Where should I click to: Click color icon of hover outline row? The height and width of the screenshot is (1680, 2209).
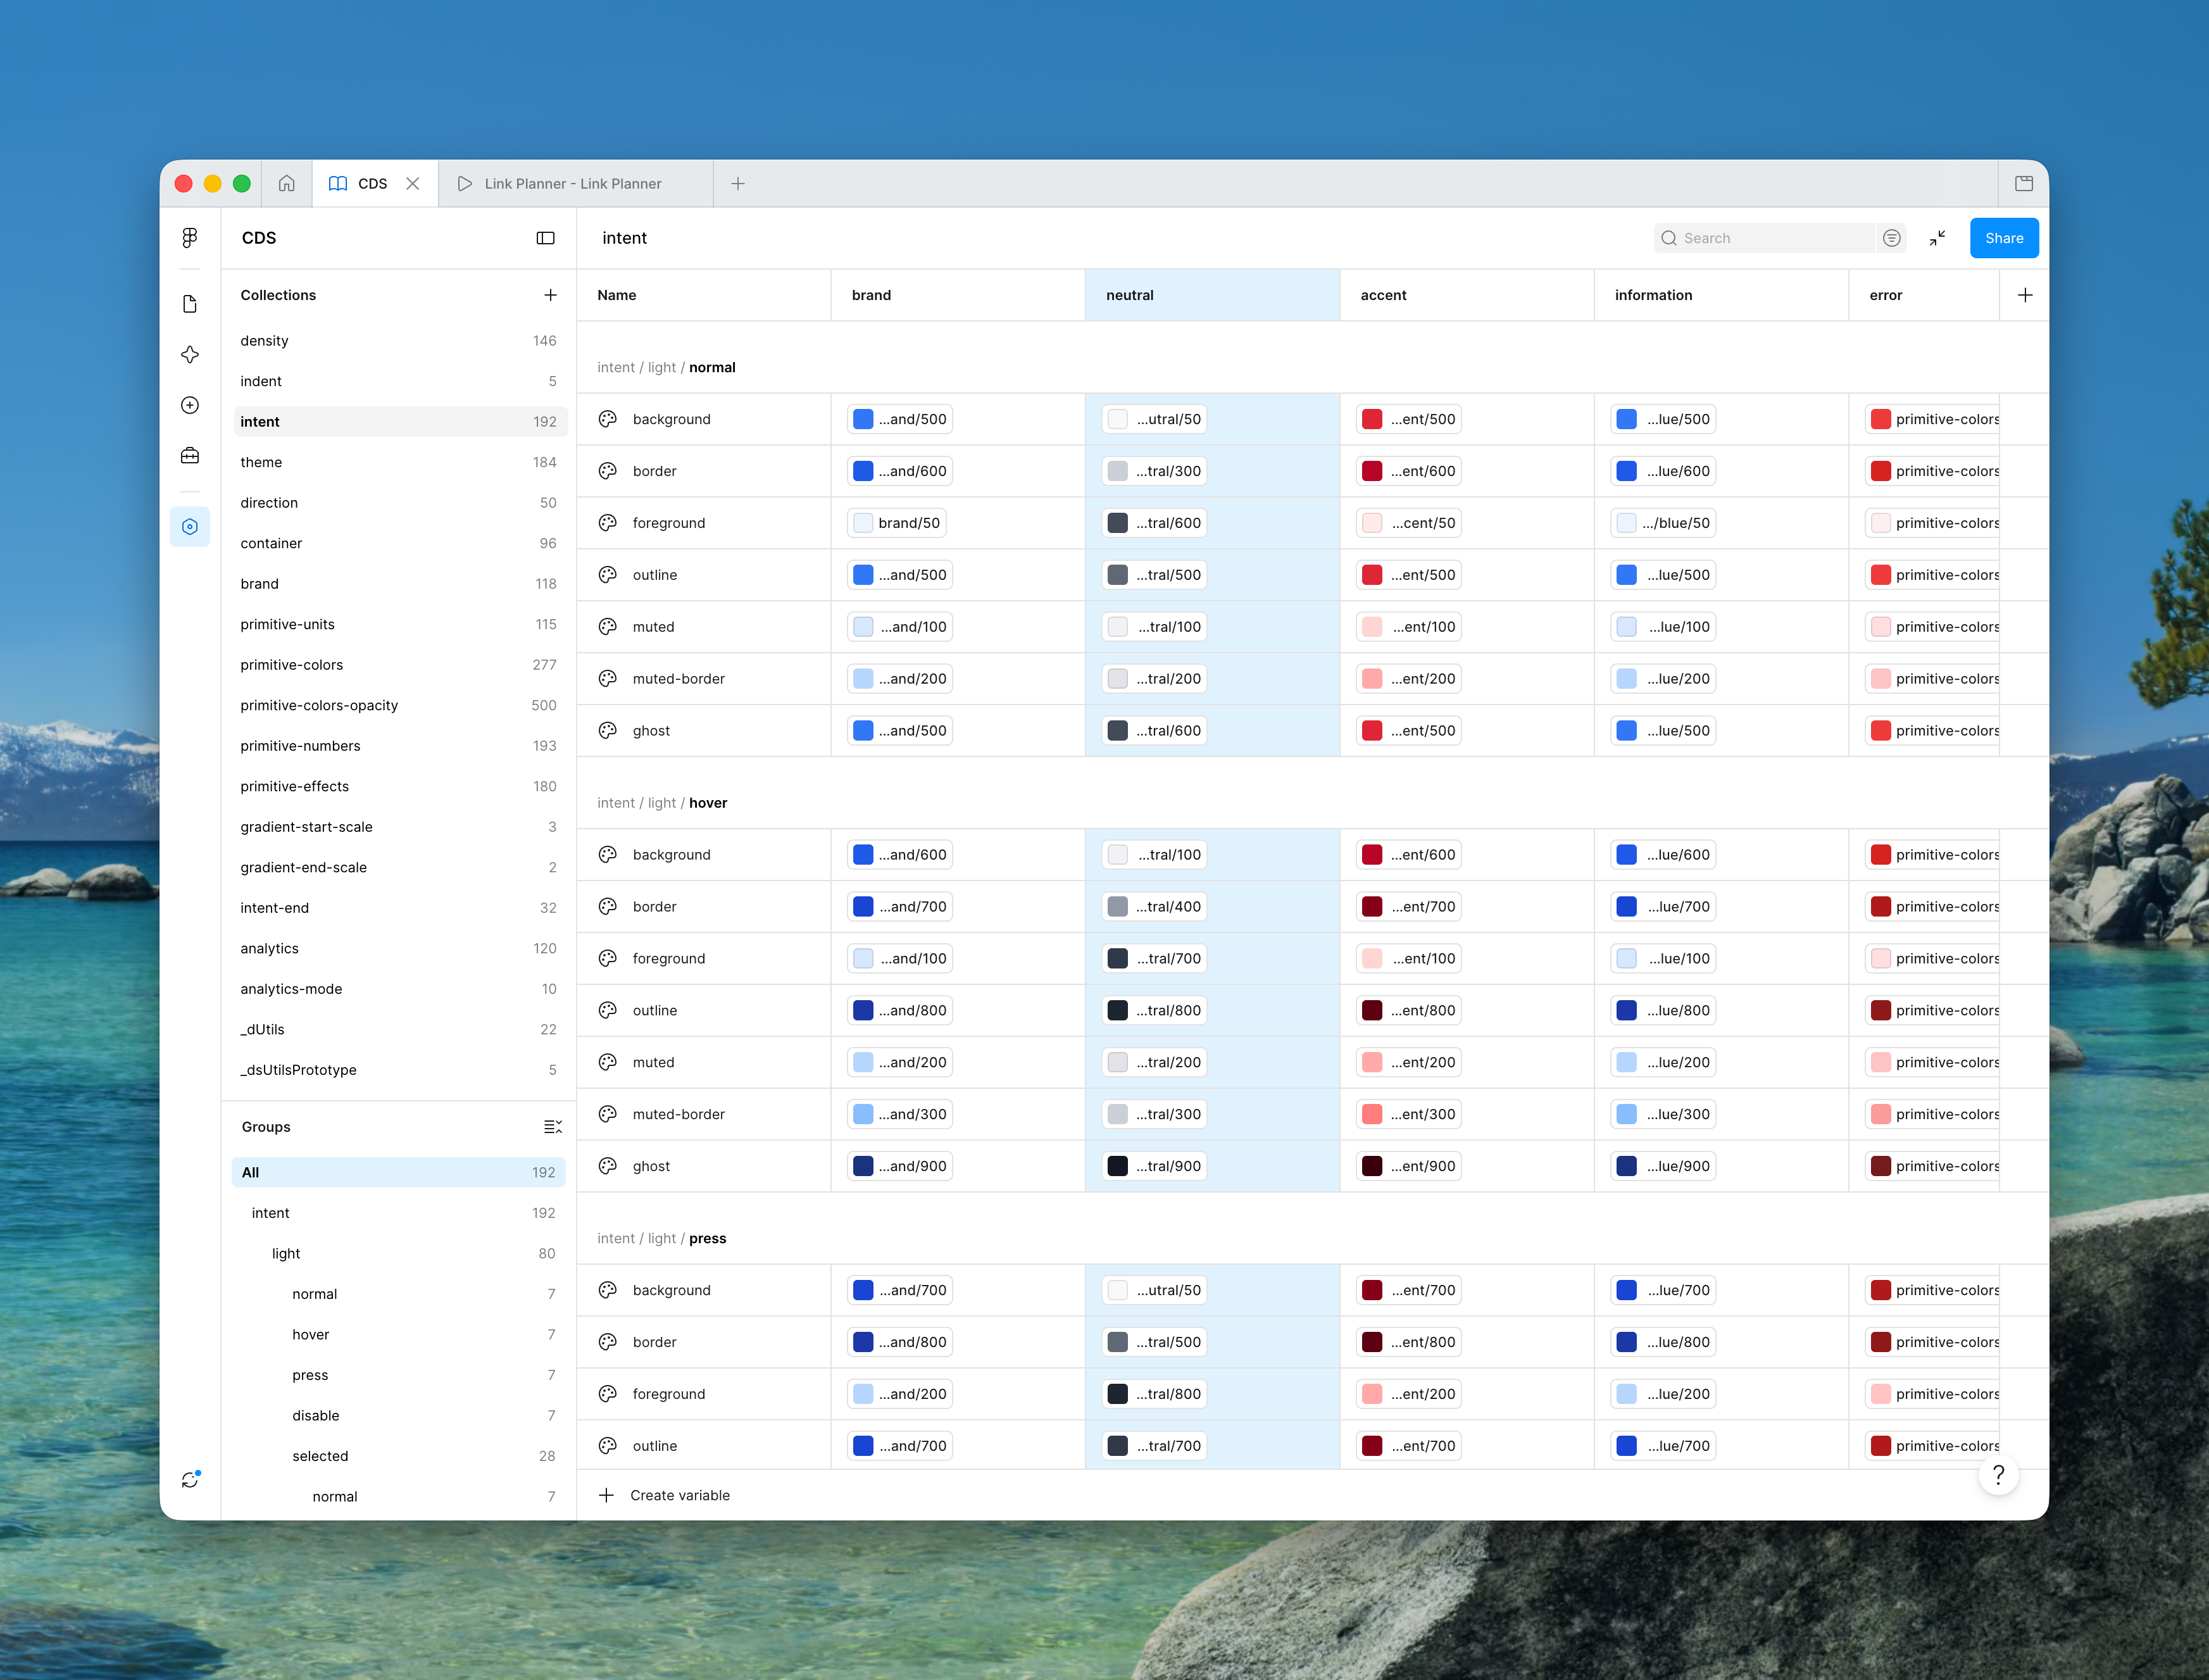pos(607,1011)
